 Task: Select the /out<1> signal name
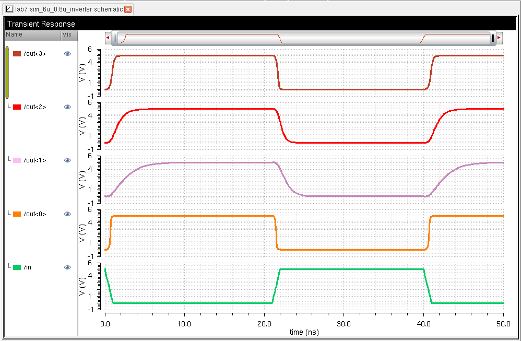(35, 160)
